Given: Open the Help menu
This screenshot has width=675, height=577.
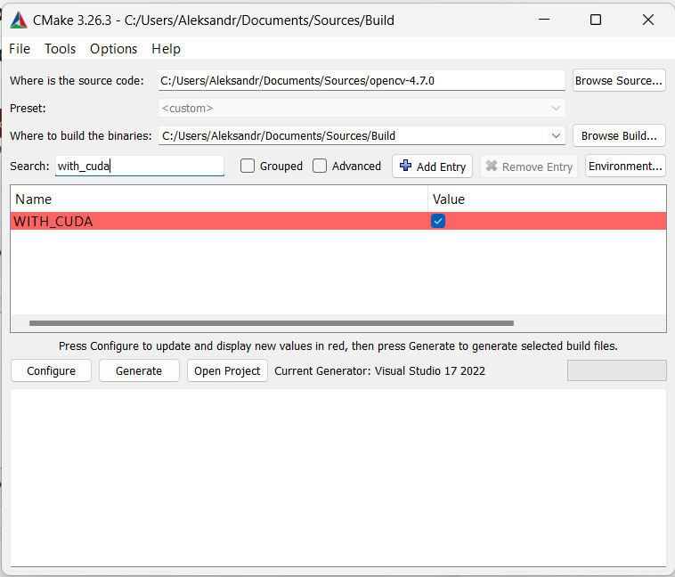Looking at the screenshot, I should coord(167,49).
